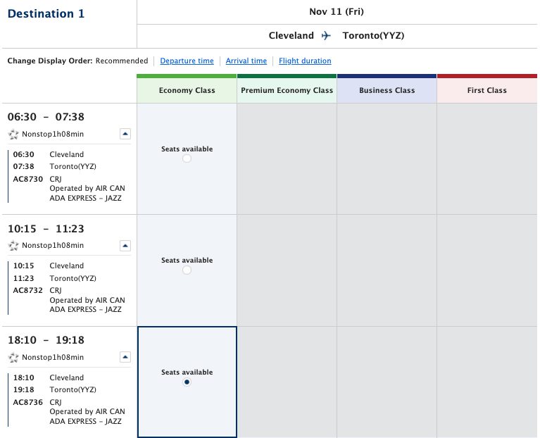
Task: Sort flights by Arrival time
Action: tap(246, 61)
